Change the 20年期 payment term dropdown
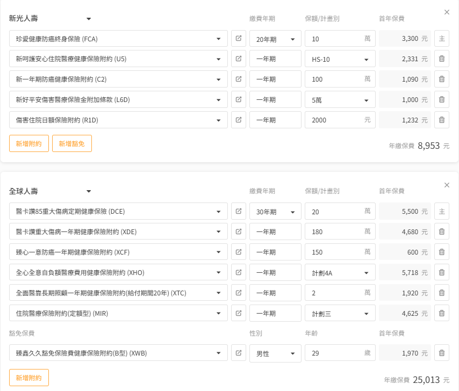The width and height of the screenshot is (459, 391). tap(275, 38)
